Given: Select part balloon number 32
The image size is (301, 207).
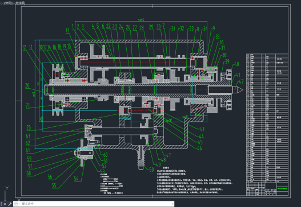Looking at the screenshot, I should coord(182,28).
